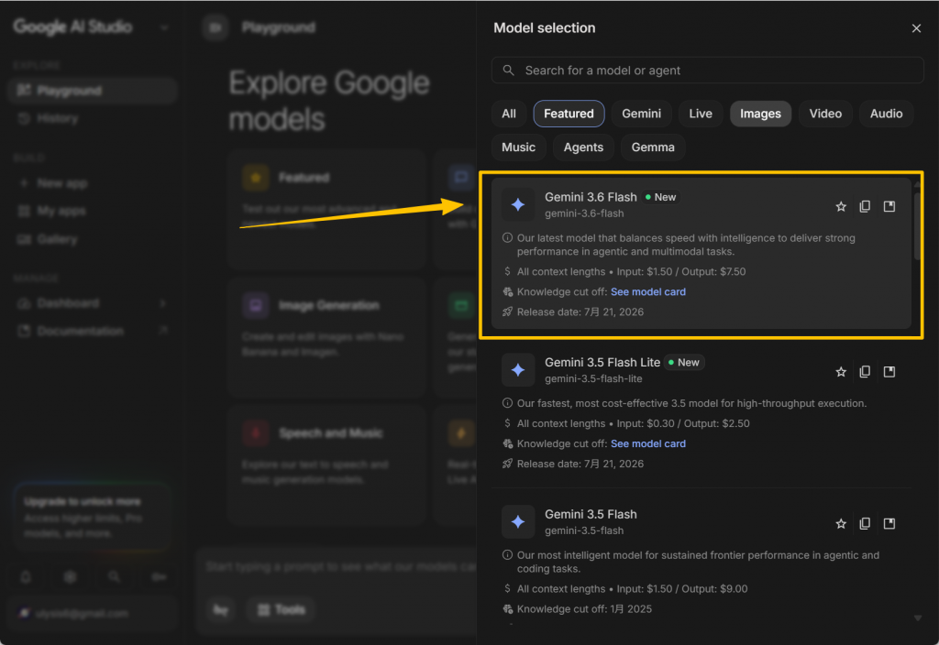Filter models by Live
The width and height of the screenshot is (939, 645).
700,114
